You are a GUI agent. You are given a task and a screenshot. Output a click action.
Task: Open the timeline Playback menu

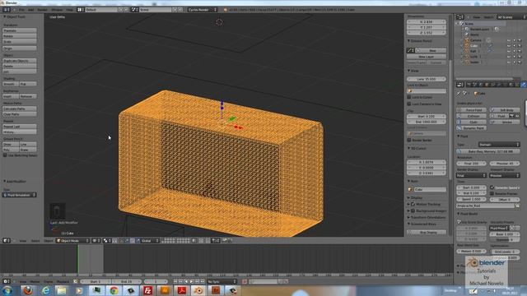(x=63, y=281)
